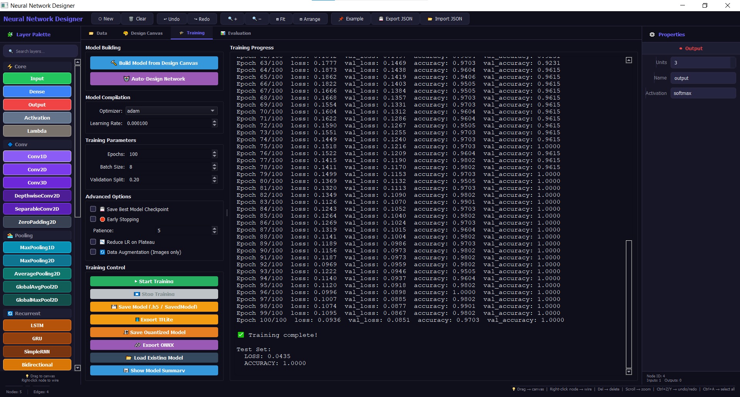Increase the Batch Size value

click(x=215, y=165)
